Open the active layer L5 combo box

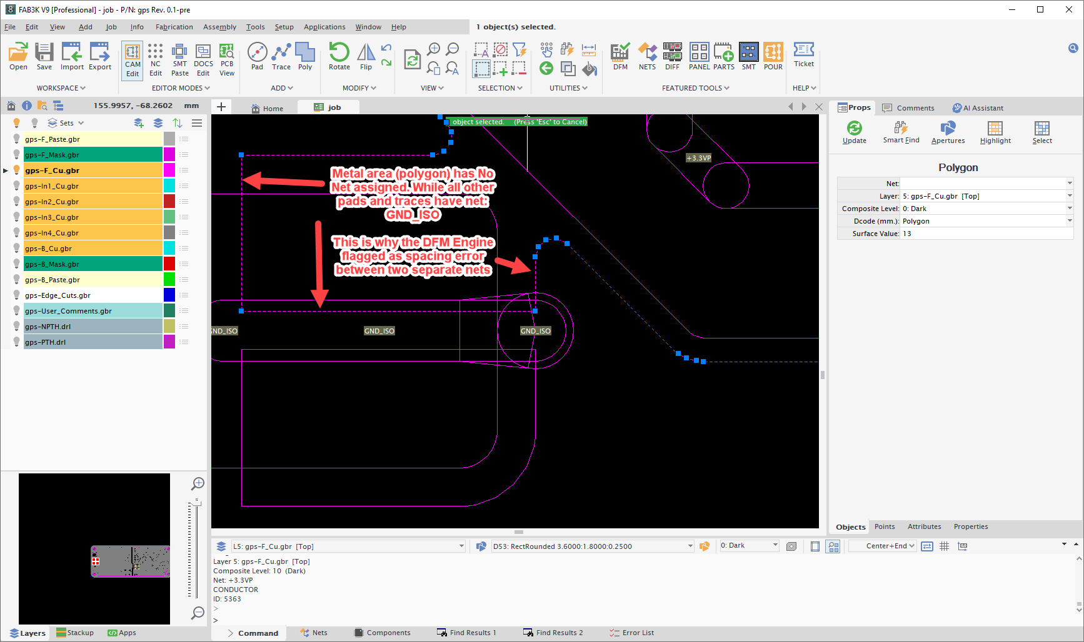pyautogui.click(x=349, y=546)
